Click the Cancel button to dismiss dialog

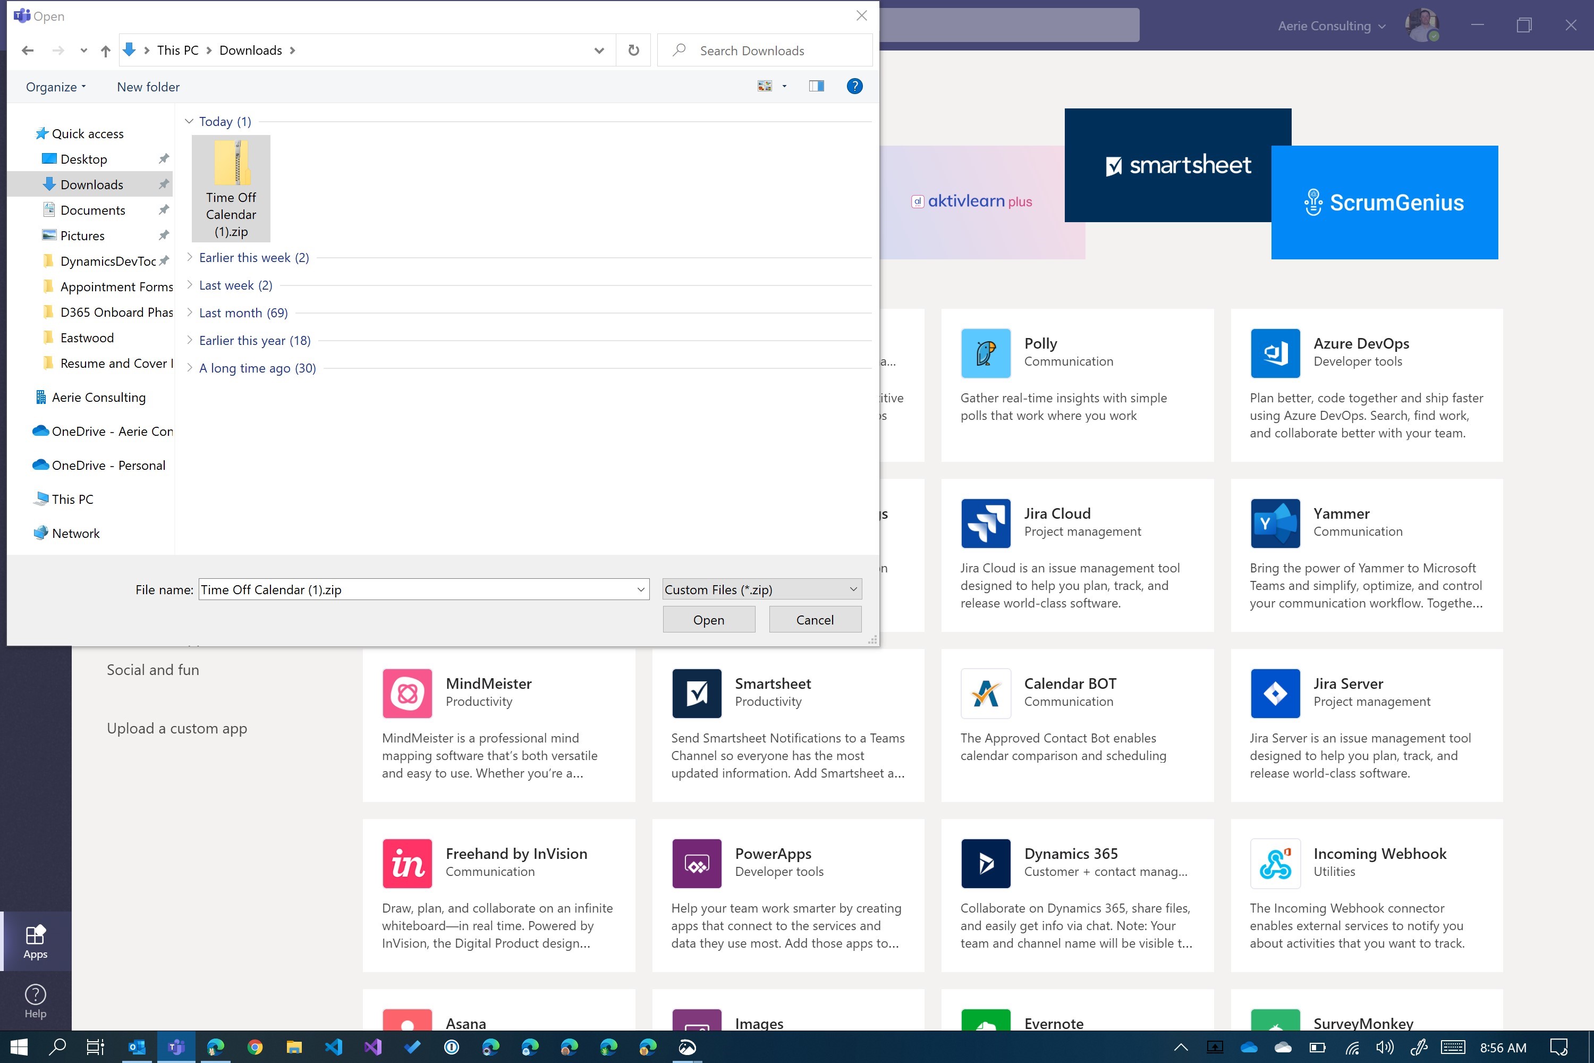[x=813, y=619]
